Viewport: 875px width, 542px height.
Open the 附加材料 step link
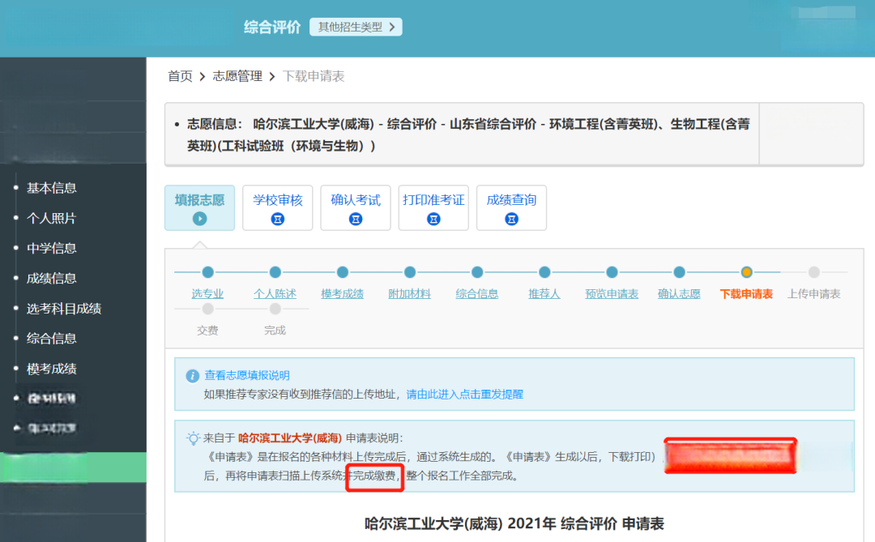click(x=410, y=294)
